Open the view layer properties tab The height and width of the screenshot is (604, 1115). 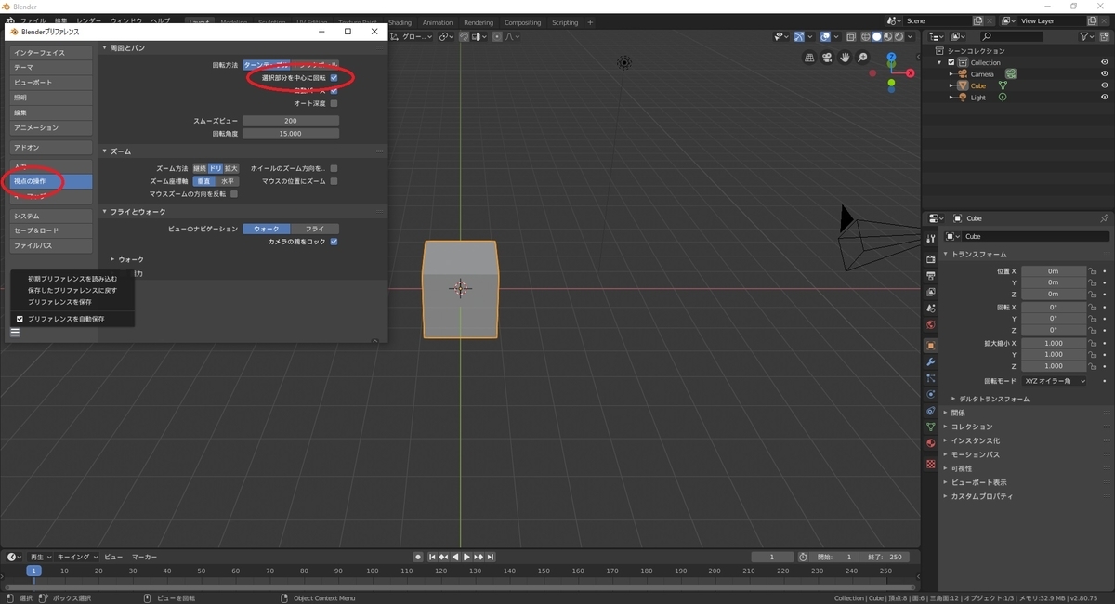931,292
